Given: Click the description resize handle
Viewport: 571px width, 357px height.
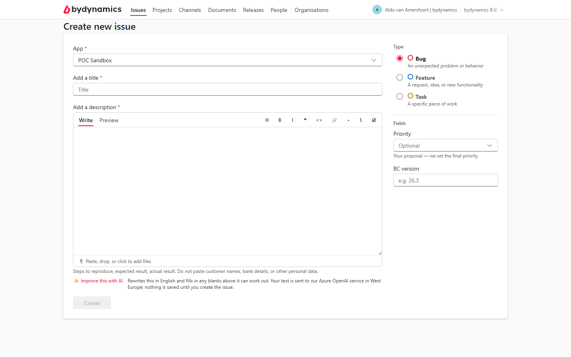Looking at the screenshot, I should pyautogui.click(x=379, y=253).
